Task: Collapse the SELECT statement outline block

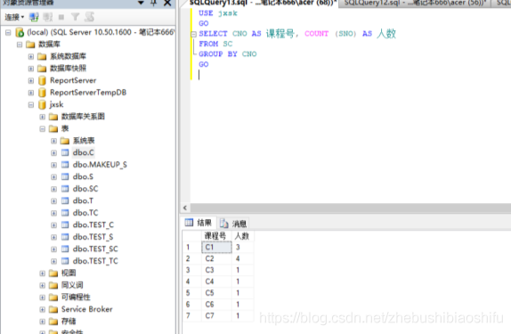Action: (x=193, y=34)
